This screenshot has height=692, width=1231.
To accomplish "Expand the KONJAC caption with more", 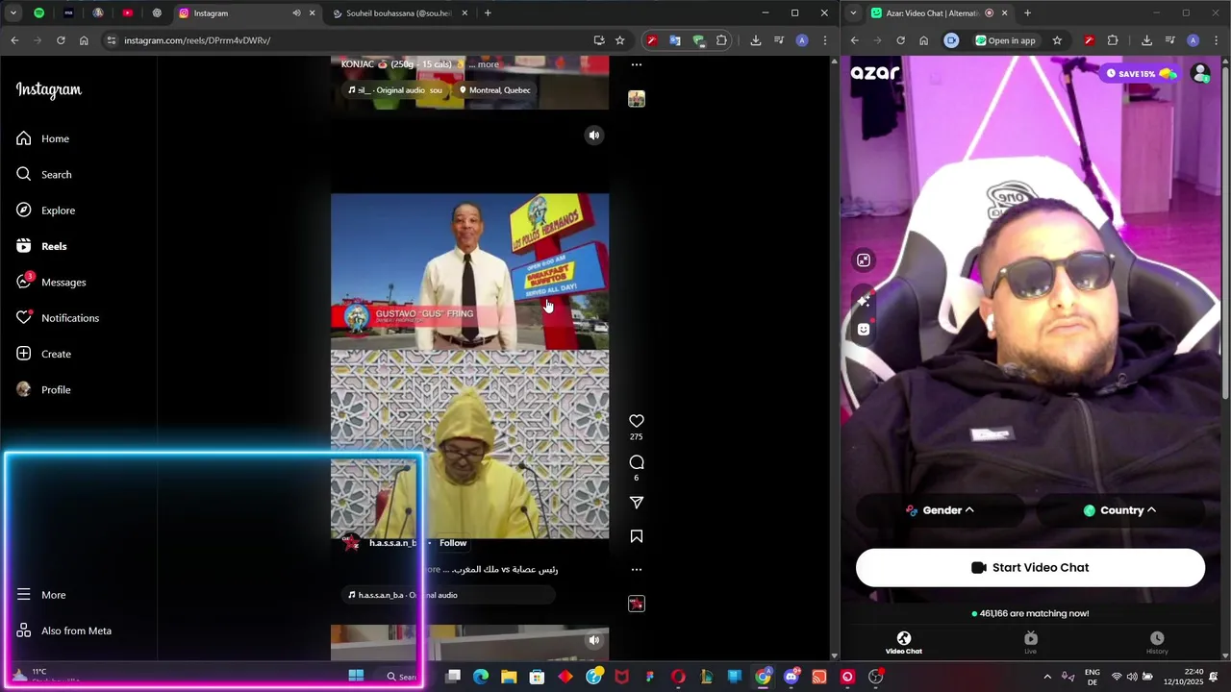I will [489, 64].
